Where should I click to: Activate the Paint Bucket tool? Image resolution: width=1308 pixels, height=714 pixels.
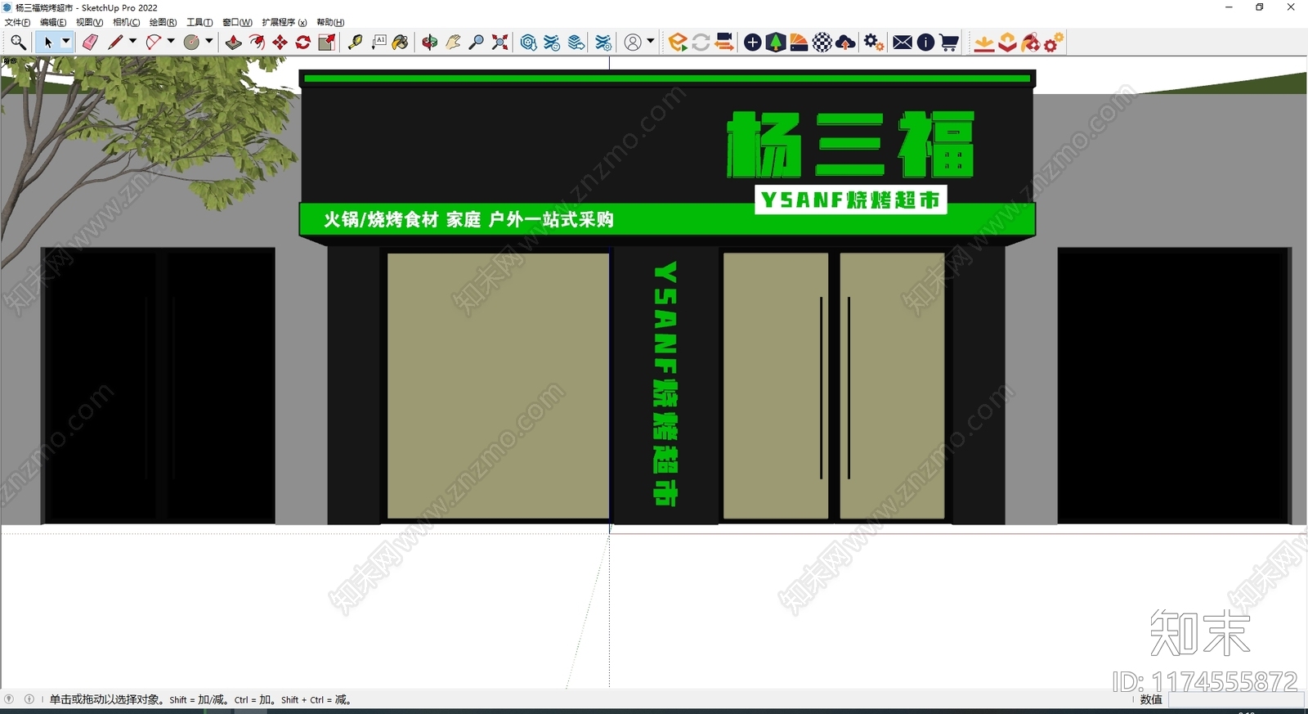401,43
